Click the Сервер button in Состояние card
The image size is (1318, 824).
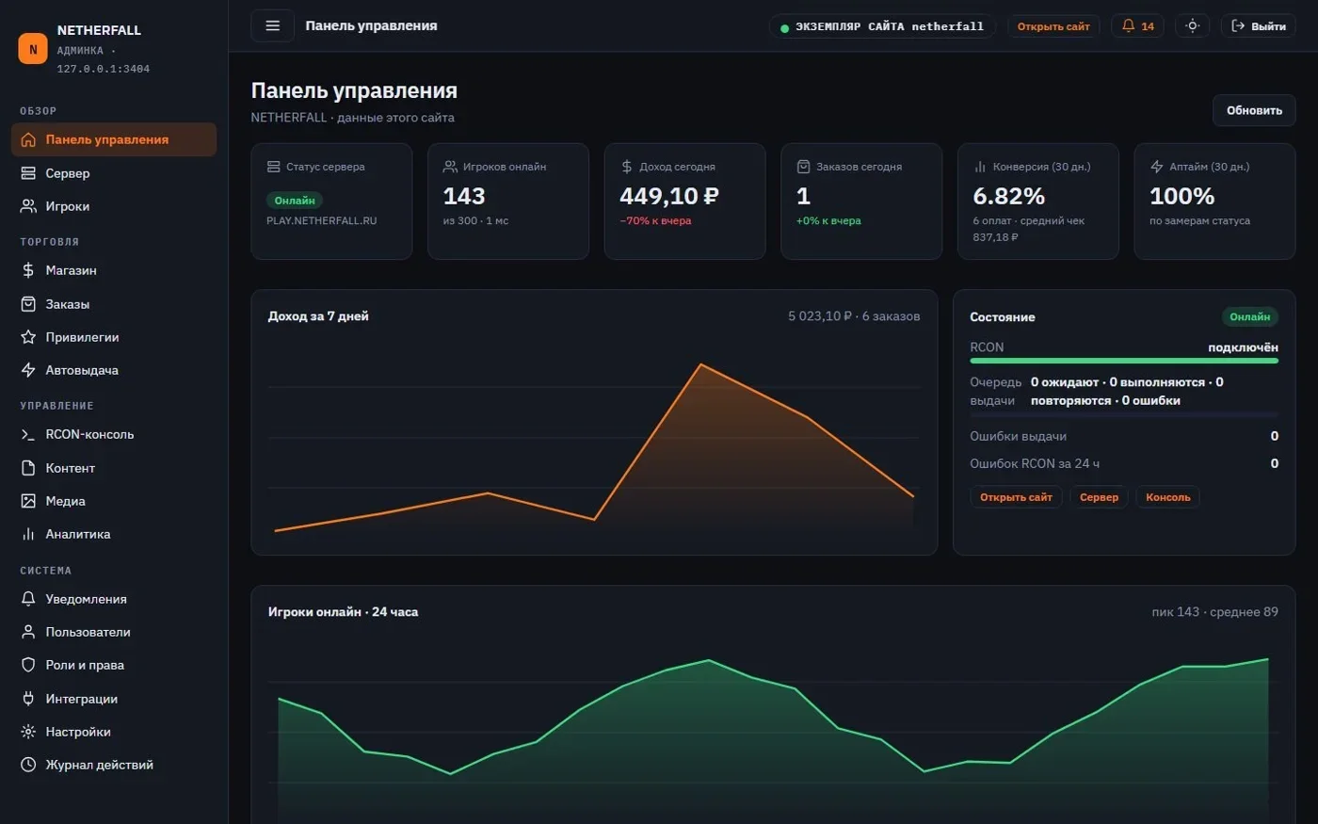coord(1099,497)
